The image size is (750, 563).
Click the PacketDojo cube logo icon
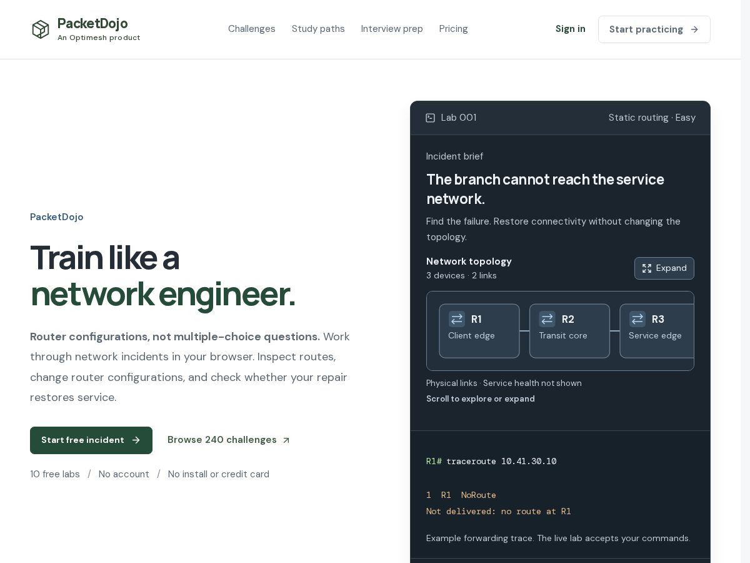(x=41, y=29)
